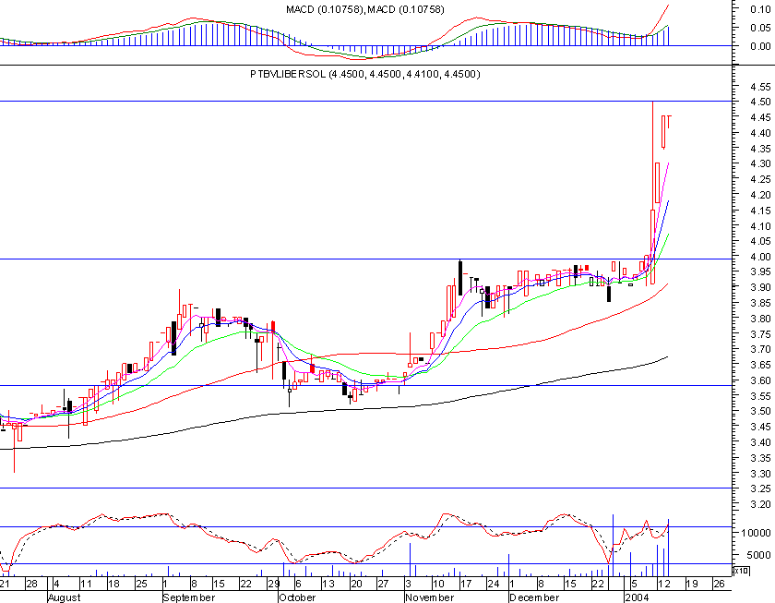Image resolution: width=775 pixels, height=603 pixels.
Task: Select the 2004 year label
Action: [637, 597]
